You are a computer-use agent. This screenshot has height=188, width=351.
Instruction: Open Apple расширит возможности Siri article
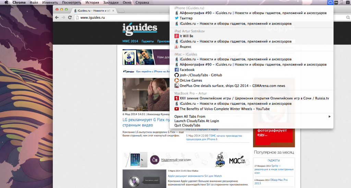(x=195, y=176)
